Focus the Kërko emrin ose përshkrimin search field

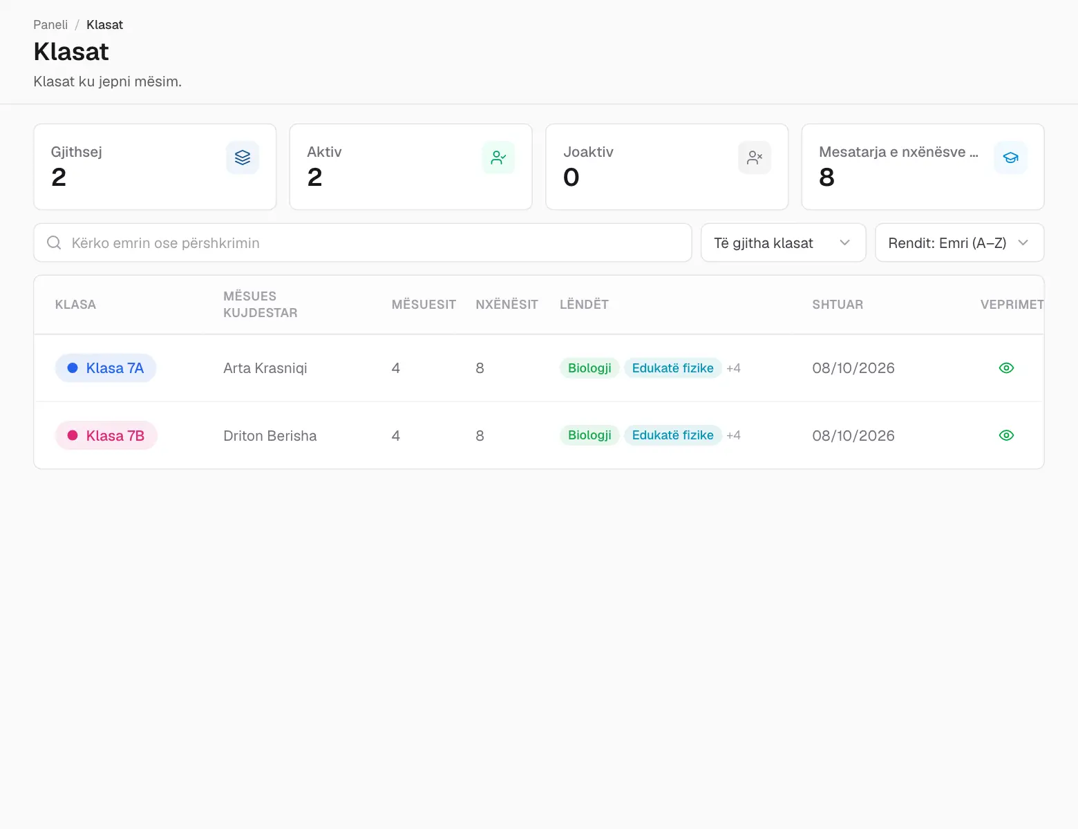coord(363,242)
